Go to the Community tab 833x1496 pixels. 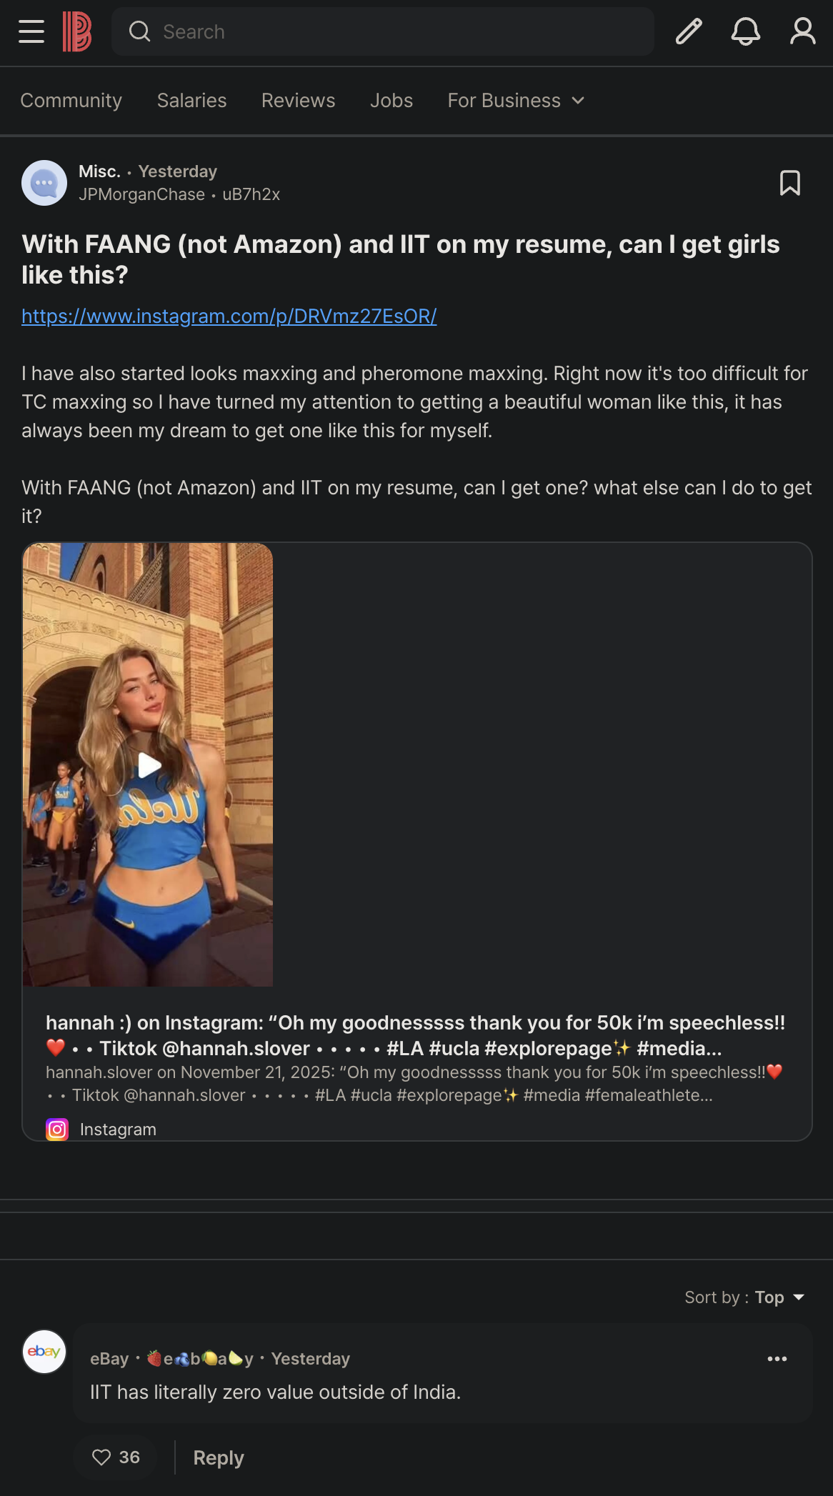pos(71,101)
